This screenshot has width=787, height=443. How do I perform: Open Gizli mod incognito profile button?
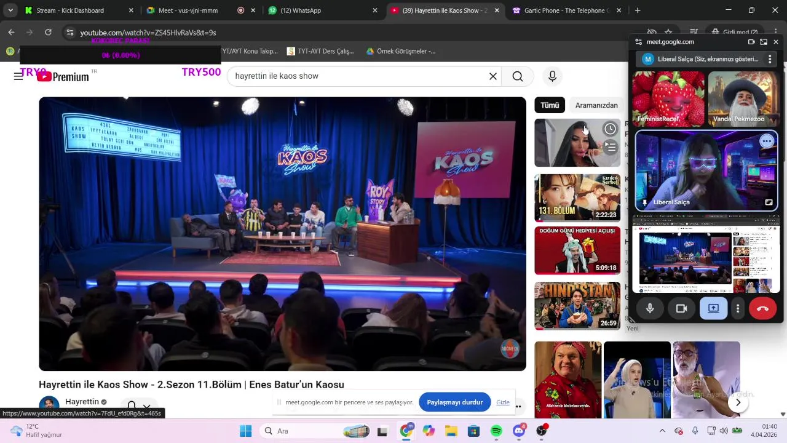tap(735, 33)
